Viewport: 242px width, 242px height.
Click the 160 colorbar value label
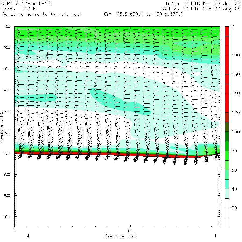coord(236,74)
